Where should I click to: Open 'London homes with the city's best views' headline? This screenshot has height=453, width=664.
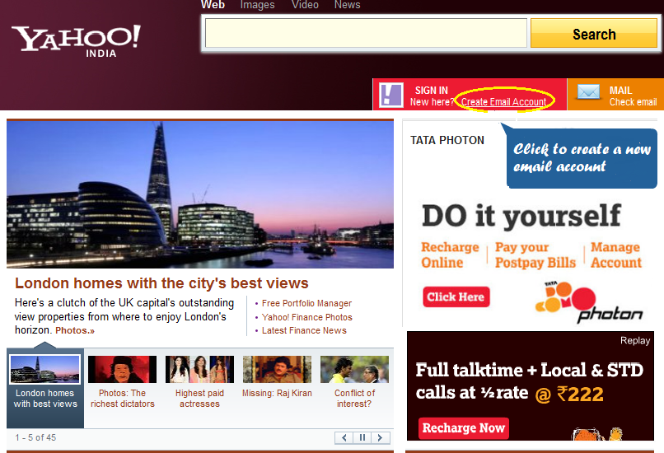coord(161,283)
